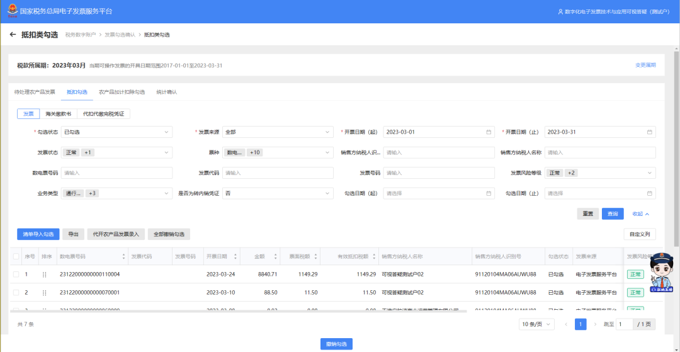Open 税务数字账户 breadcrumb
This screenshot has width=680, height=352.
coord(80,35)
